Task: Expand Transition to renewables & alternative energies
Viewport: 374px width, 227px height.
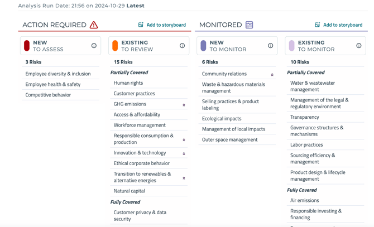Action: coord(184,178)
